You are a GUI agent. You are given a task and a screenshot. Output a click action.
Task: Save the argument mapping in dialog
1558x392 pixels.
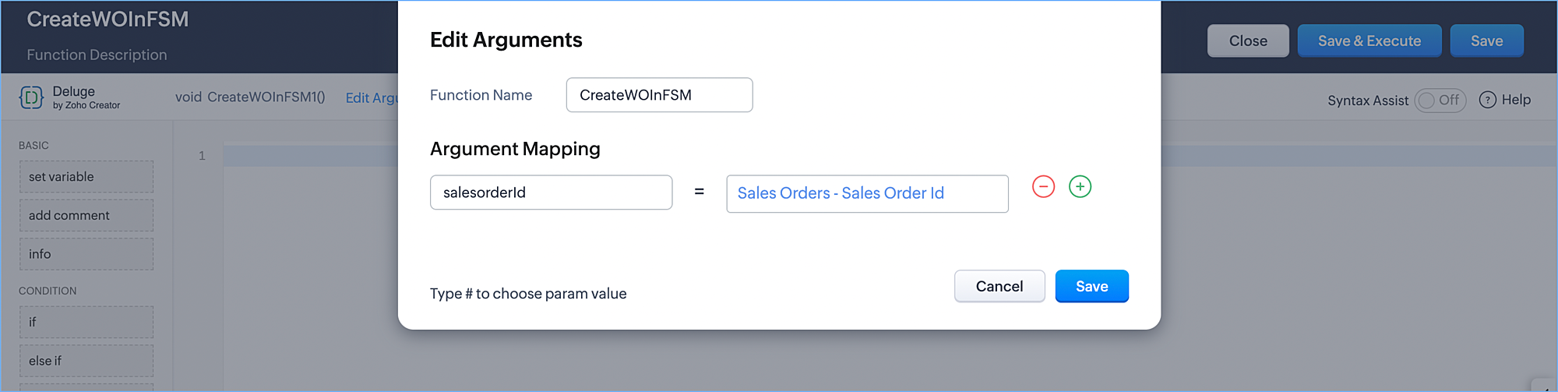1091,286
